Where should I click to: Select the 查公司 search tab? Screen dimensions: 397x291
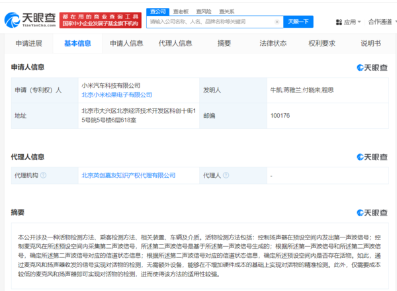click(x=157, y=11)
